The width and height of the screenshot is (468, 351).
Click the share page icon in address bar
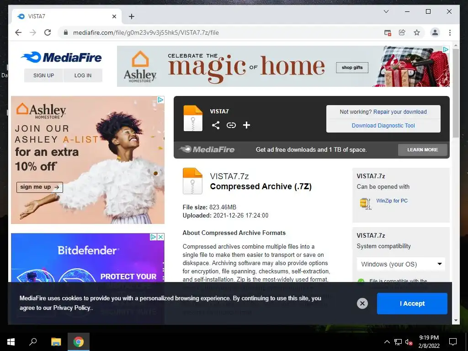tap(402, 32)
